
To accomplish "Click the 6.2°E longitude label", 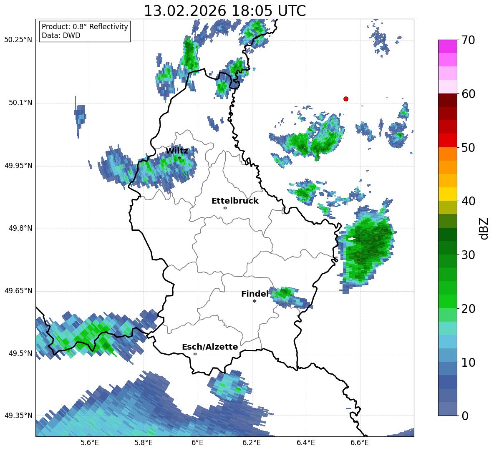I will pyautogui.click(x=252, y=443).
